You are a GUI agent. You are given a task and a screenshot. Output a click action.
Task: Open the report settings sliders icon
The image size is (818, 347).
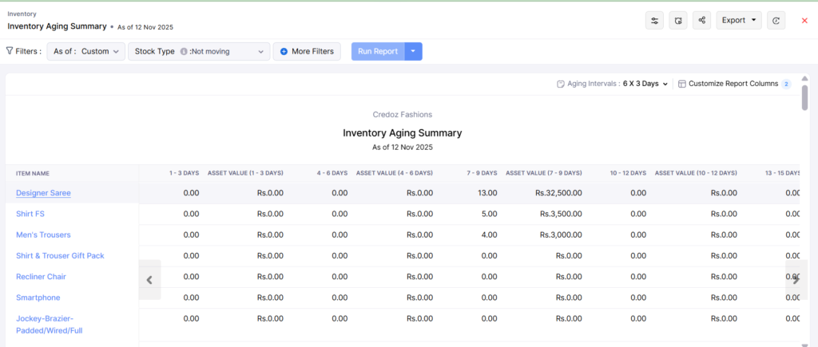pyautogui.click(x=655, y=21)
